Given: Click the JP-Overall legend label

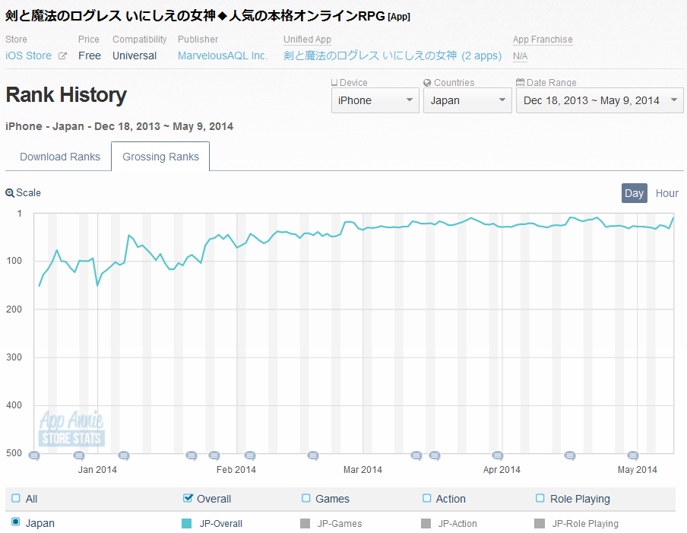Looking at the screenshot, I should (221, 524).
